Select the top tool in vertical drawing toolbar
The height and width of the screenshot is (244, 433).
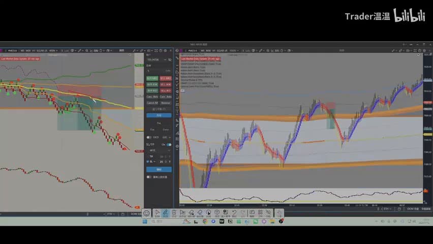177,58
